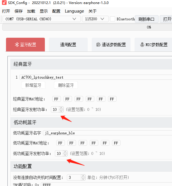Select third FF byte of 低功耗蓝牙MAC地址
Image resolution: width=172 pixels, height=186 pixels.
point(83,143)
